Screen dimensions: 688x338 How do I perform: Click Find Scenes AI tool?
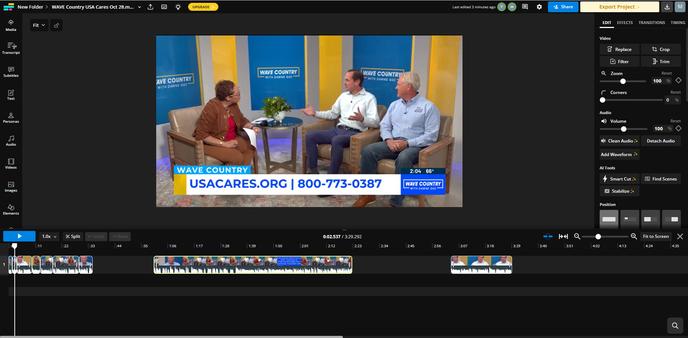coord(661,179)
